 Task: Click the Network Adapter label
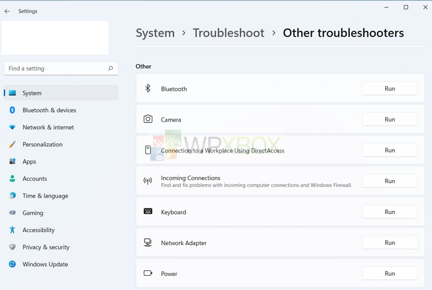point(184,243)
